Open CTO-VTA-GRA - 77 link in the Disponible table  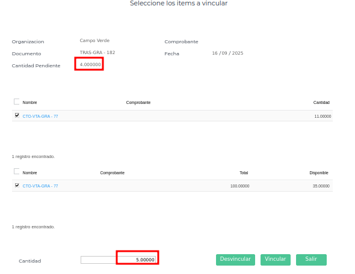(x=40, y=186)
